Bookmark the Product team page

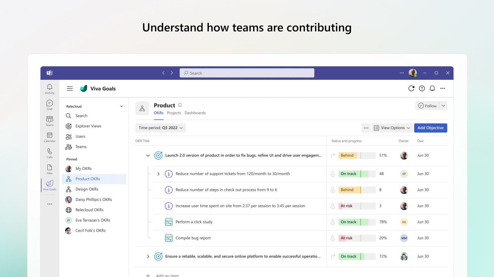click(x=180, y=105)
